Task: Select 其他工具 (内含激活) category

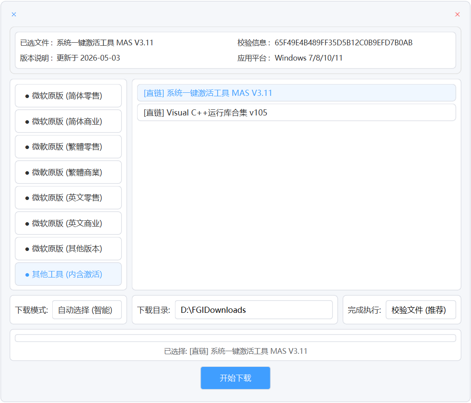Action: (68, 274)
